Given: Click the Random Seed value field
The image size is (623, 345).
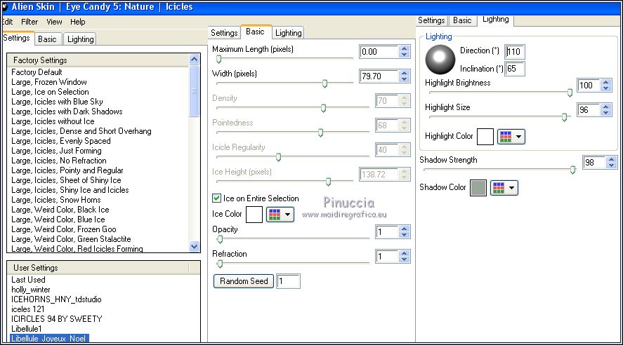Looking at the screenshot, I should click(x=288, y=281).
